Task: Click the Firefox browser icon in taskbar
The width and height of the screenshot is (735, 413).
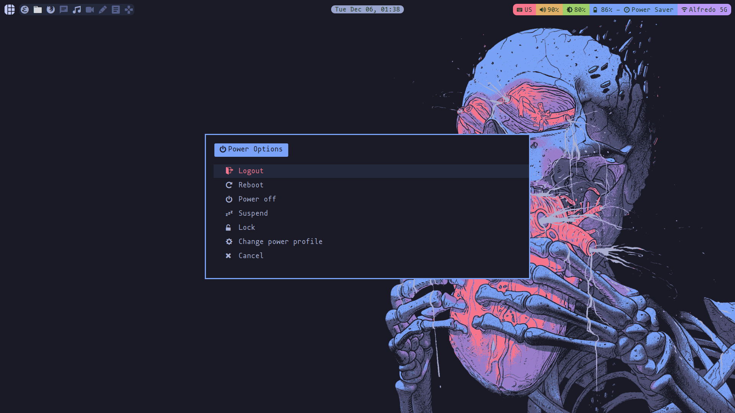Action: pyautogui.click(x=50, y=9)
